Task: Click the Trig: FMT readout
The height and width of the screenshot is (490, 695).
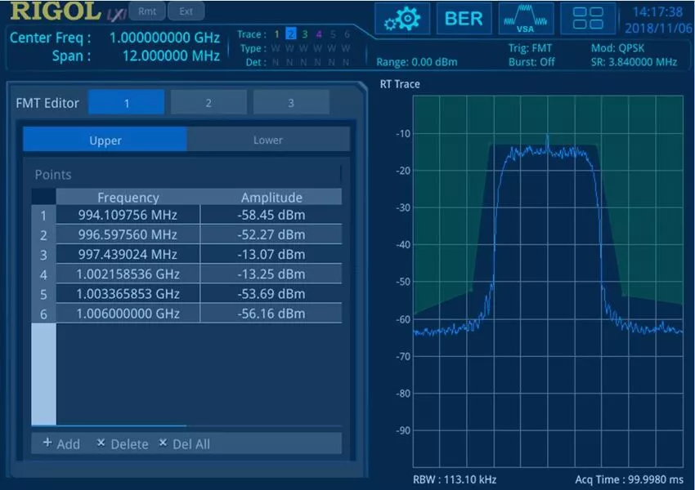Action: [530, 48]
